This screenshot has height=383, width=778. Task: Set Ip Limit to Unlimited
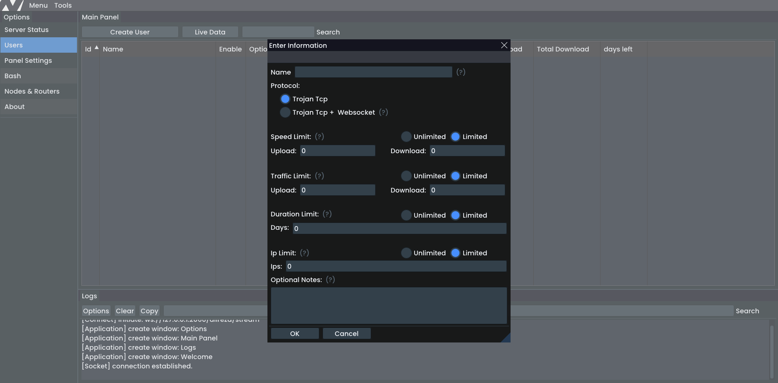coord(406,252)
